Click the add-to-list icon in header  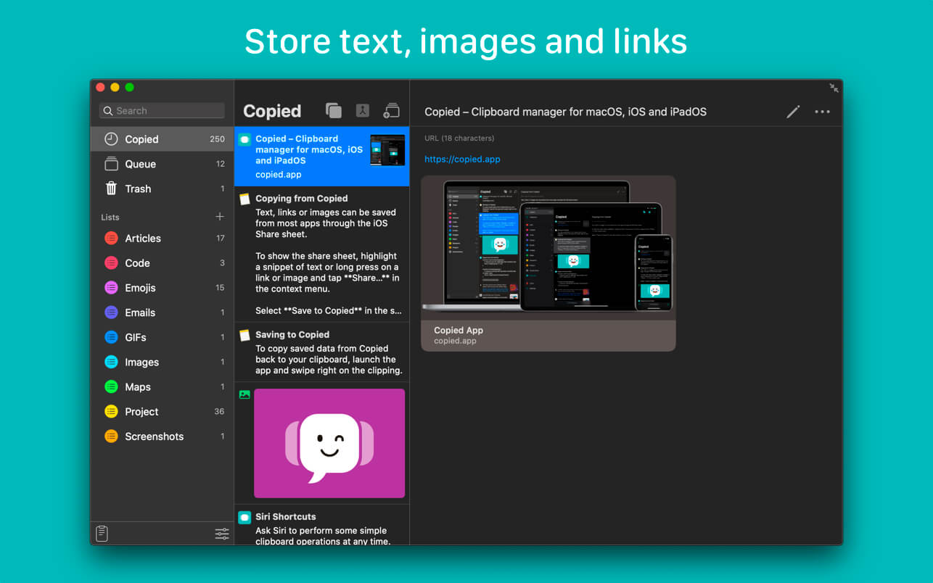[392, 111]
